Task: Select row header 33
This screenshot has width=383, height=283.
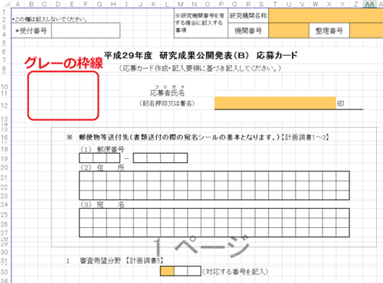Action: tap(5, 272)
